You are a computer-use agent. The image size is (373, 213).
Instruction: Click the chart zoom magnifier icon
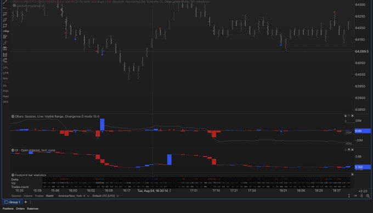tap(368, 196)
